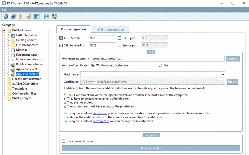This screenshot has height=155, width=249.
Task: Select File as certificate source
Action: coord(160,65)
